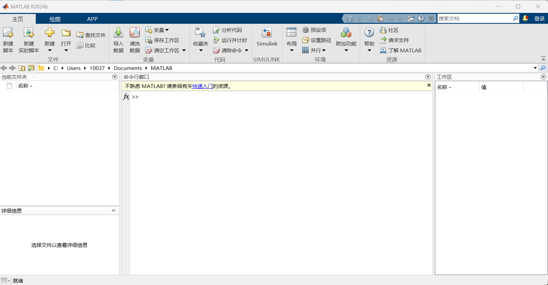Click the browse for folder icon
This screenshot has width=548, height=285.
[31, 68]
